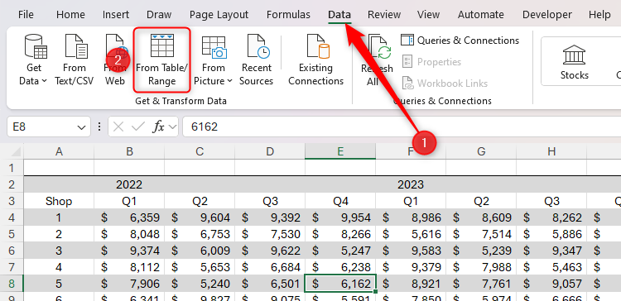This screenshot has width=621, height=301.
Task: Open the Help tab
Action: 599,15
